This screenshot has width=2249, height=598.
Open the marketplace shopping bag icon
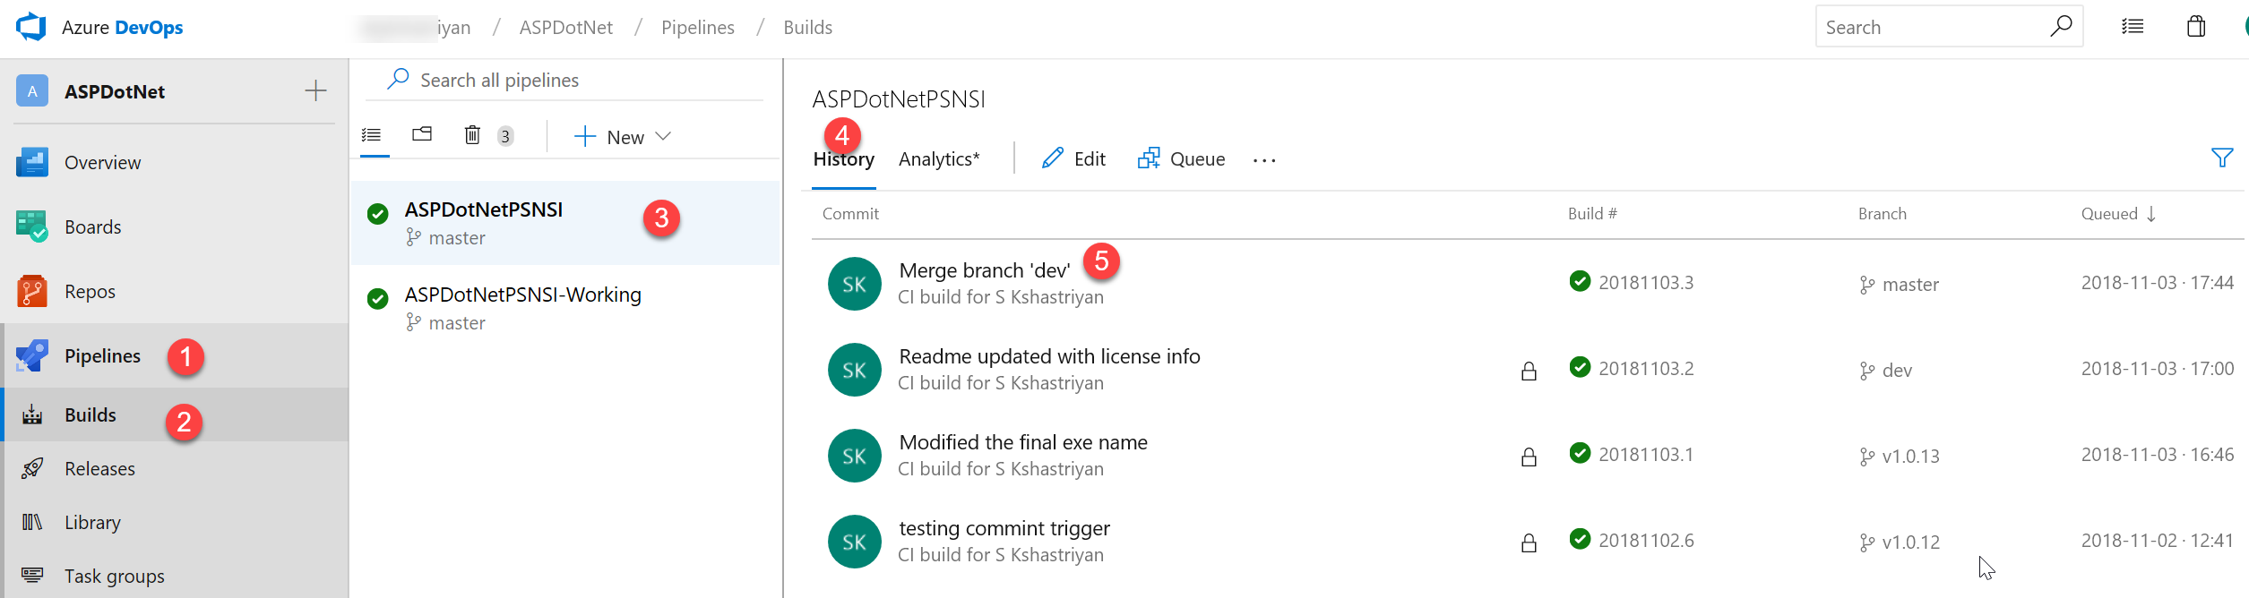pyautogui.click(x=2196, y=26)
